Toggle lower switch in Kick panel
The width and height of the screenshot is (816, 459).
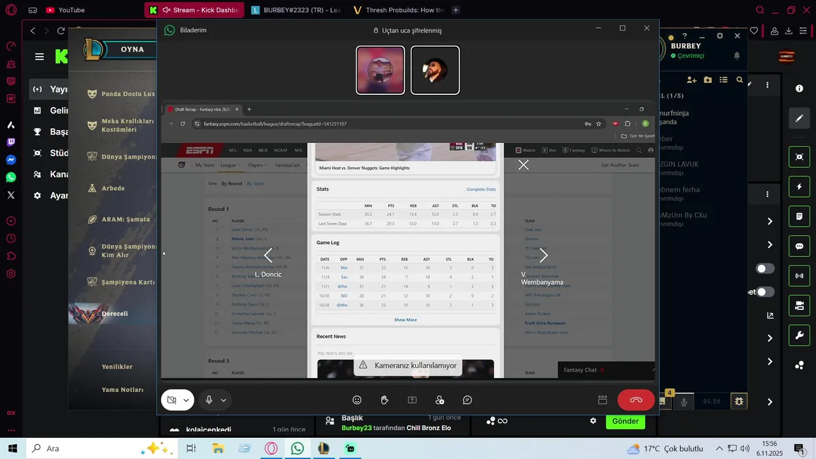[765, 292]
